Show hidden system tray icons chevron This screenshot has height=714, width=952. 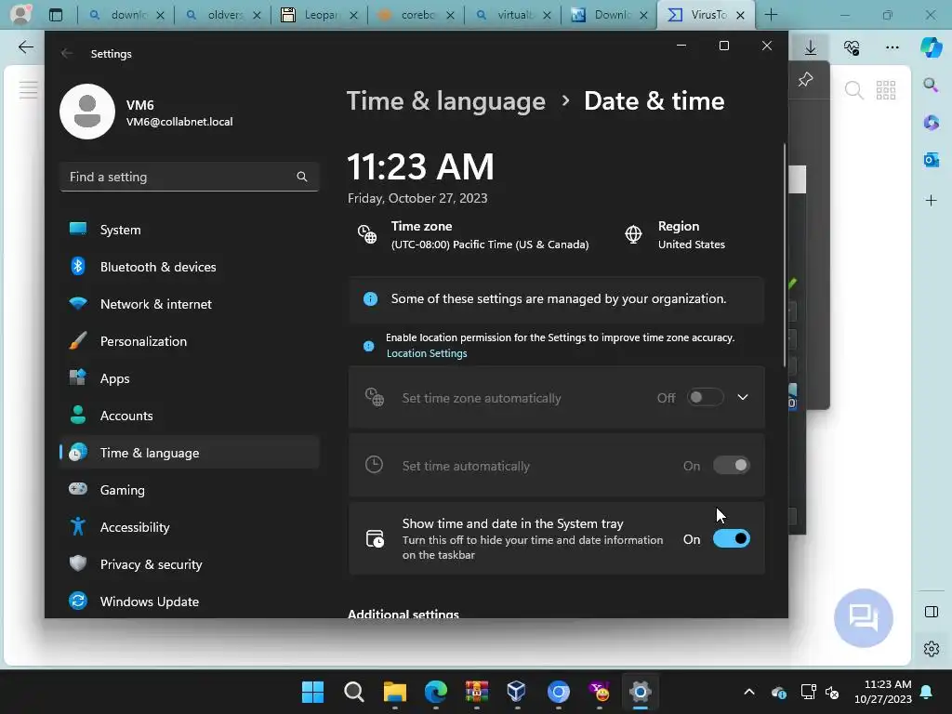(x=749, y=692)
